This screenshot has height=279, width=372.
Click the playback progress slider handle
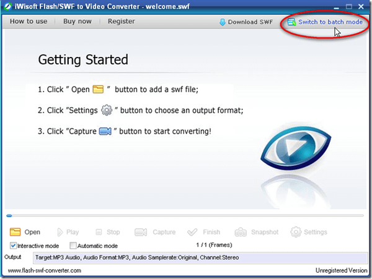(9, 215)
